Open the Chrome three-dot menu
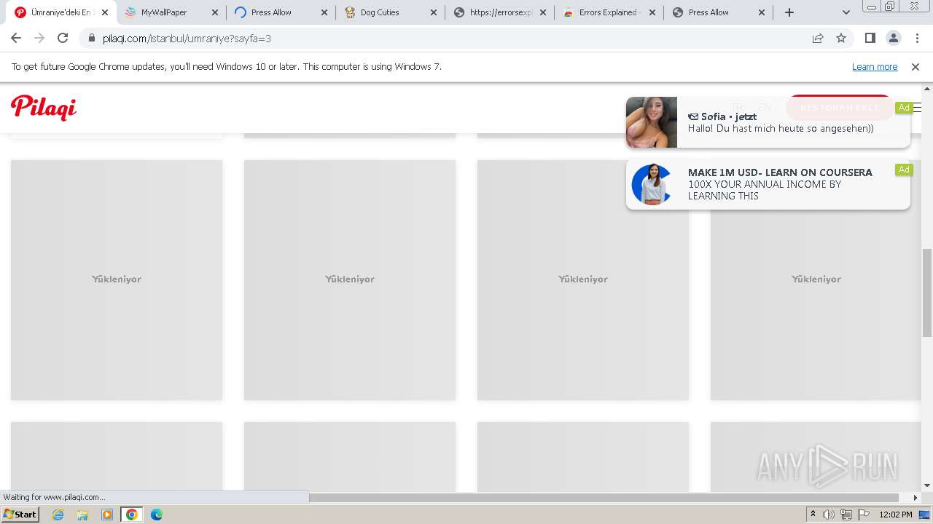Screen dimensions: 933x524 pos(917,38)
